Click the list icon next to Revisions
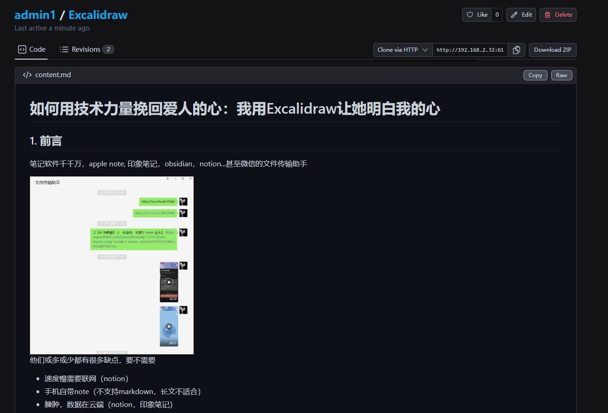This screenshot has height=413, width=608. pos(64,49)
